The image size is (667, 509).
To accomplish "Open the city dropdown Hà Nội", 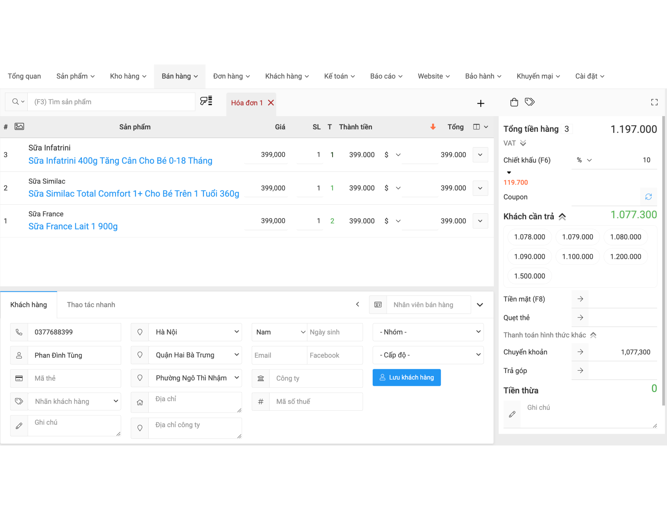I will 195,332.
